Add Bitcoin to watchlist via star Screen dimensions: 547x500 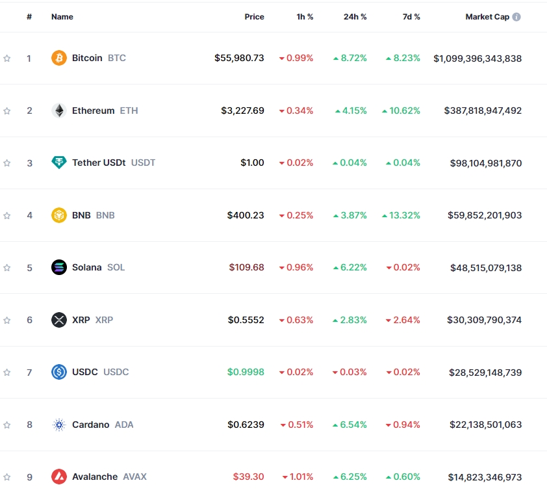tap(7, 58)
